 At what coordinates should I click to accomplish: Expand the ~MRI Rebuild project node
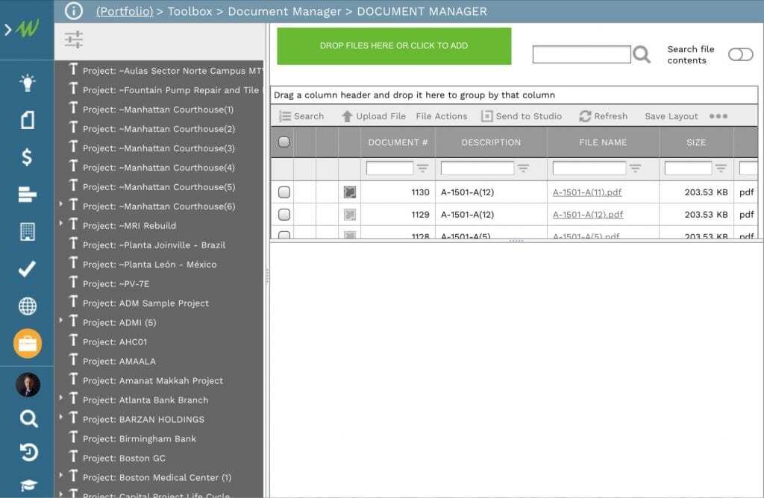click(61, 223)
